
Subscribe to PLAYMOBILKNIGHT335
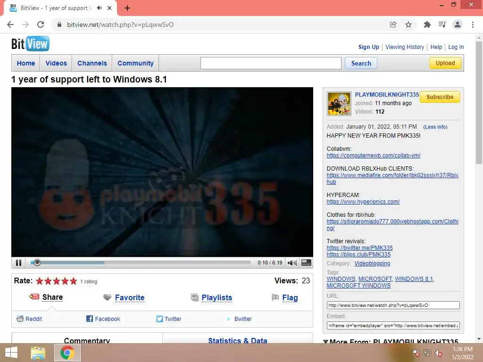pos(440,97)
